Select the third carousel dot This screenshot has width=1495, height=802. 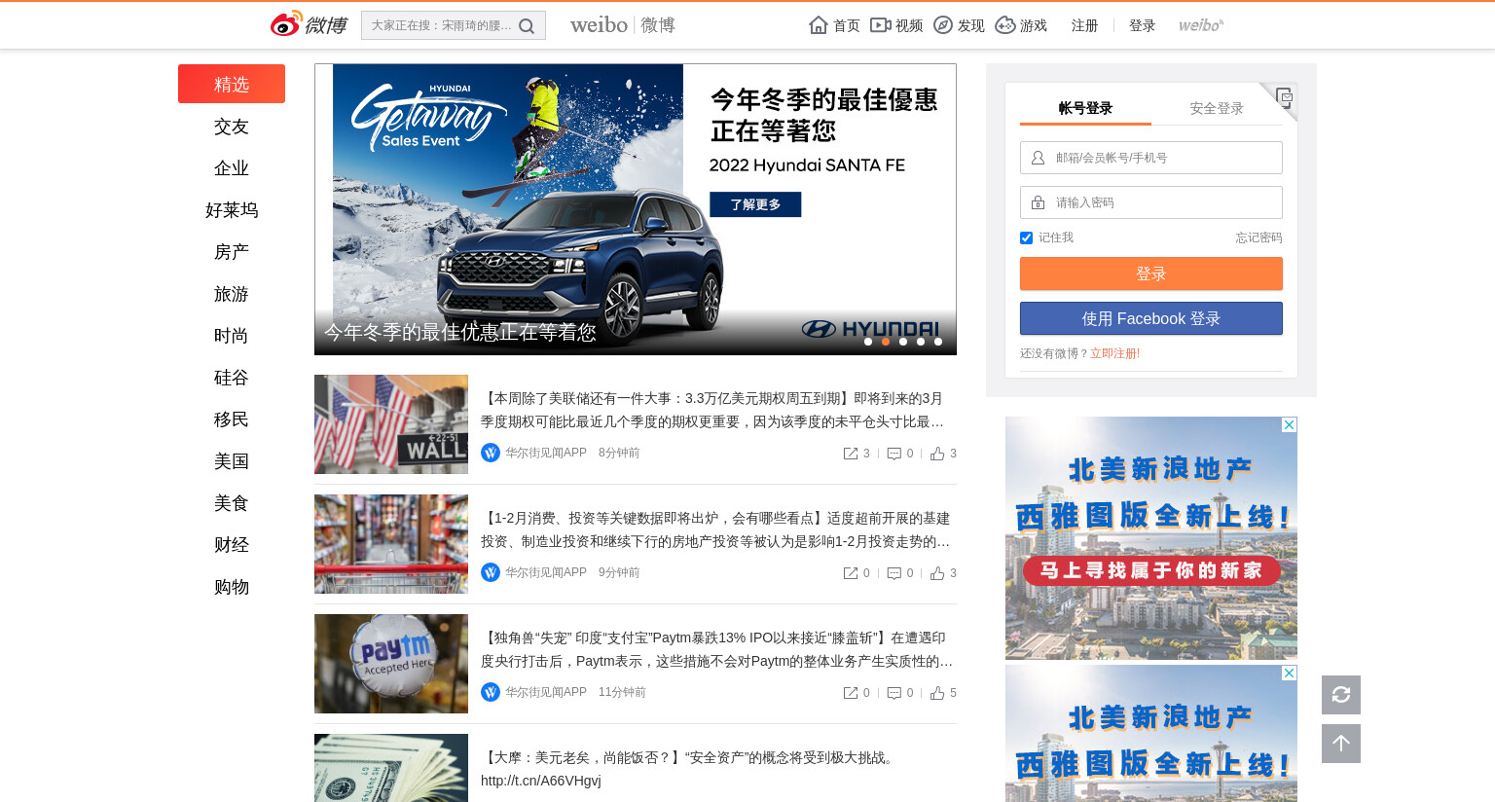pos(903,342)
